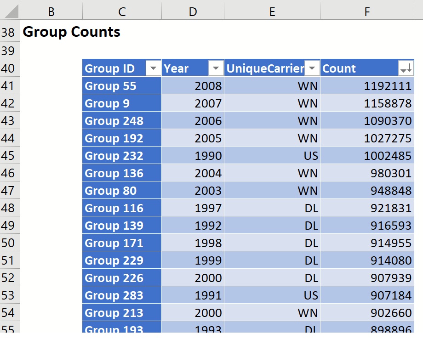
Task: Click the row 52 header
Action: [x=8, y=278]
